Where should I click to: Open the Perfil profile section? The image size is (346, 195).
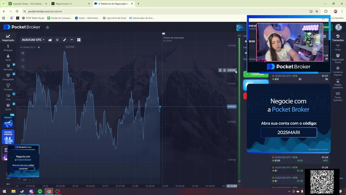[8, 58]
